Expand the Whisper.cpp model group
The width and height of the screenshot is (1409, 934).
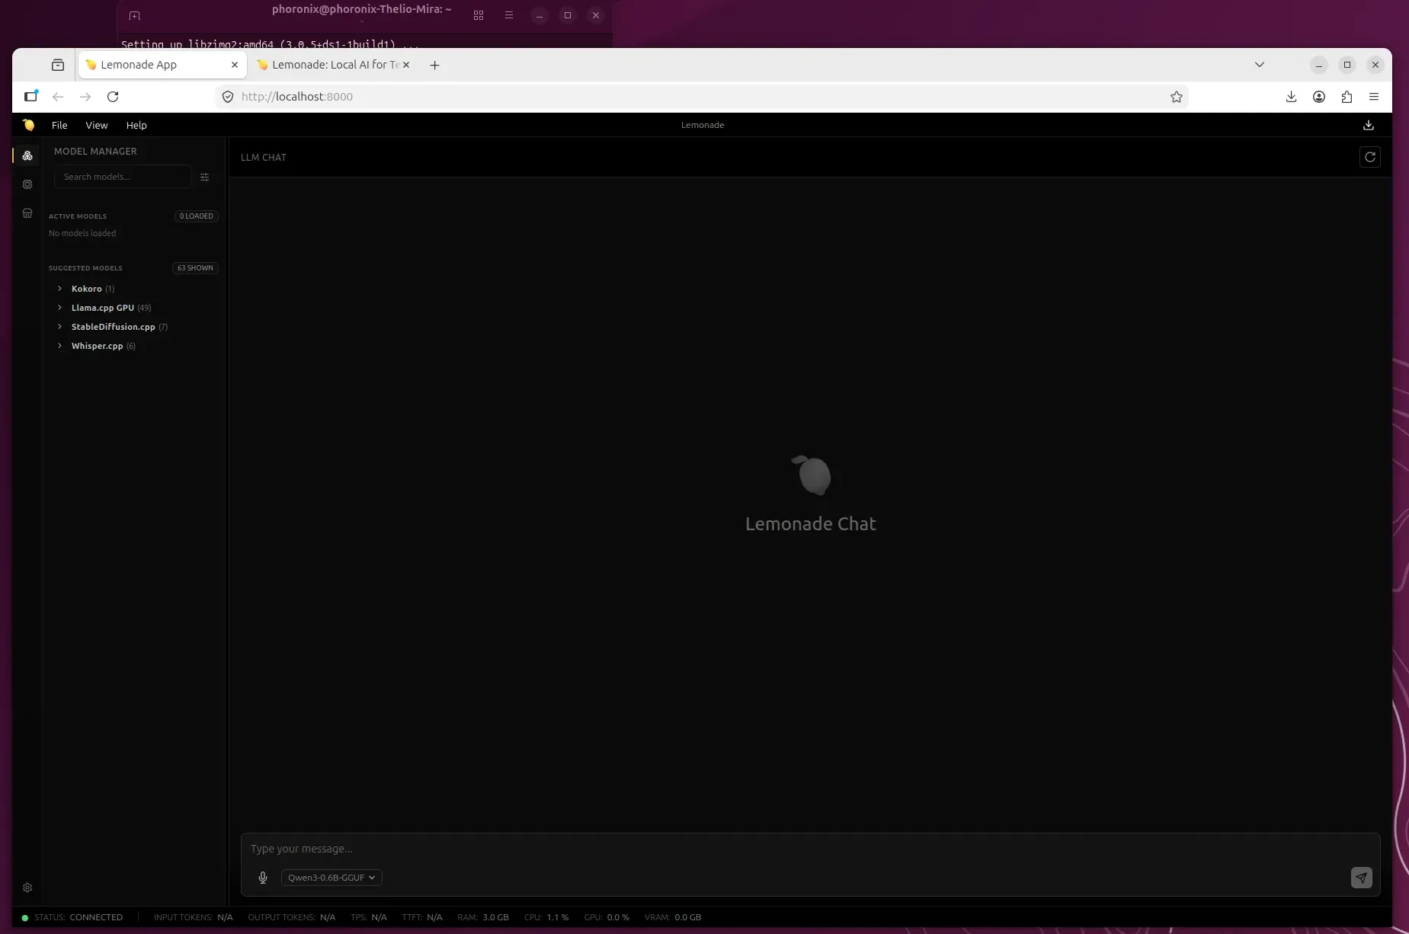[x=97, y=346]
